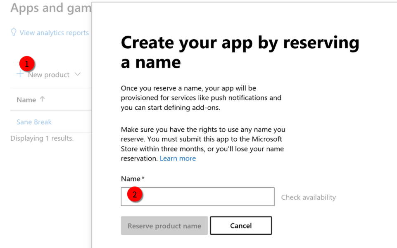Open the New product menu label

pos(49,75)
